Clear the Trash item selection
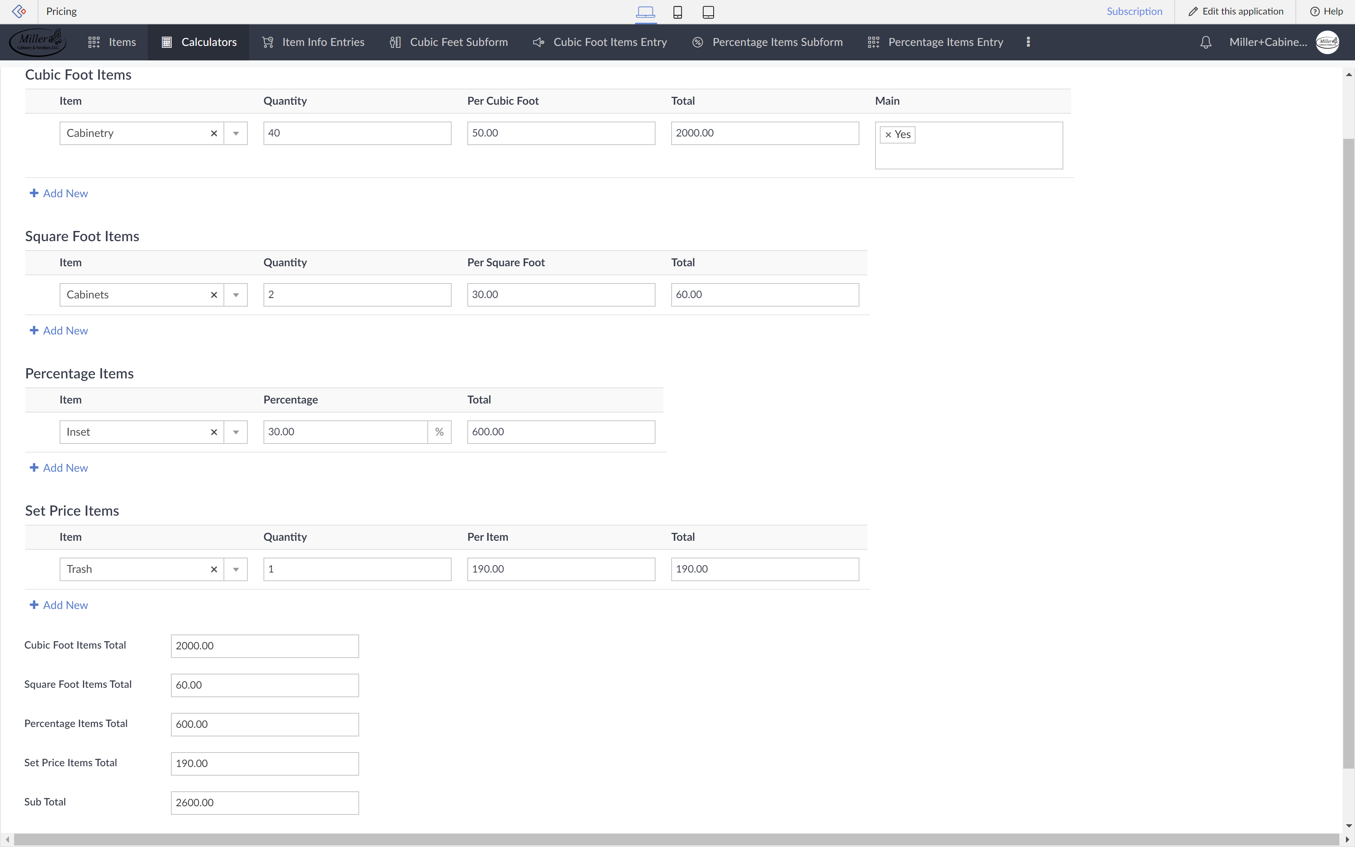The height and width of the screenshot is (847, 1355). 213,569
